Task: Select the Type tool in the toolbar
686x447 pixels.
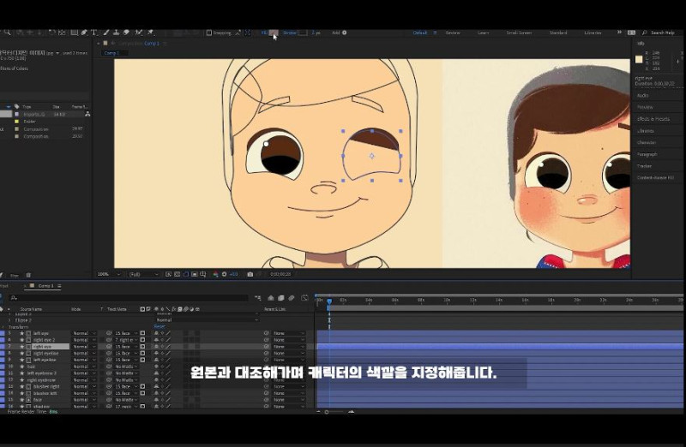Action: pos(93,33)
